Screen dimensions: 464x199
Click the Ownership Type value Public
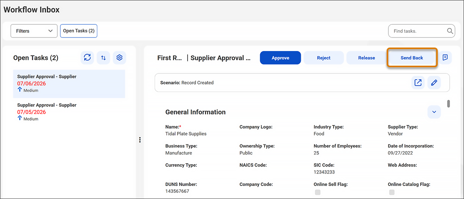pyautogui.click(x=246, y=153)
